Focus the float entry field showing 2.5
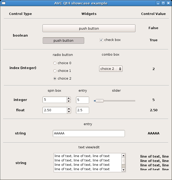 click(82, 110)
